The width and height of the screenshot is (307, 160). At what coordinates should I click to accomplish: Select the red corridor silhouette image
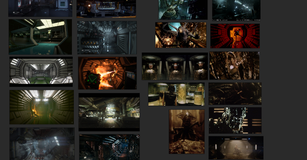pos(235,36)
